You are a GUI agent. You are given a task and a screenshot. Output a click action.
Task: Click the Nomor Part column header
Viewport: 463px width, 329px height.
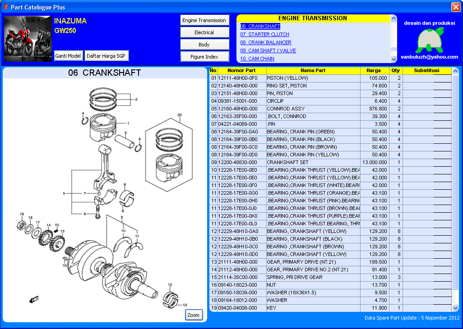point(242,70)
